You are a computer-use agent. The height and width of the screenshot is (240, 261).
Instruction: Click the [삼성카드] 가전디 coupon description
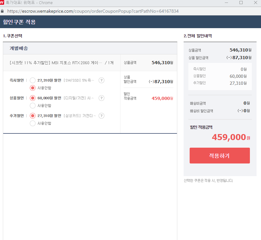coord(80,116)
